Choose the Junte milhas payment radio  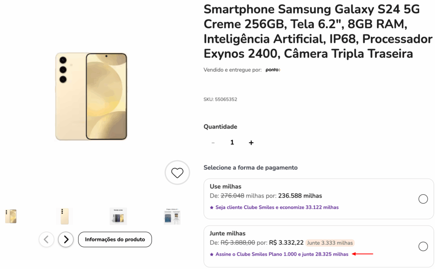click(423, 246)
